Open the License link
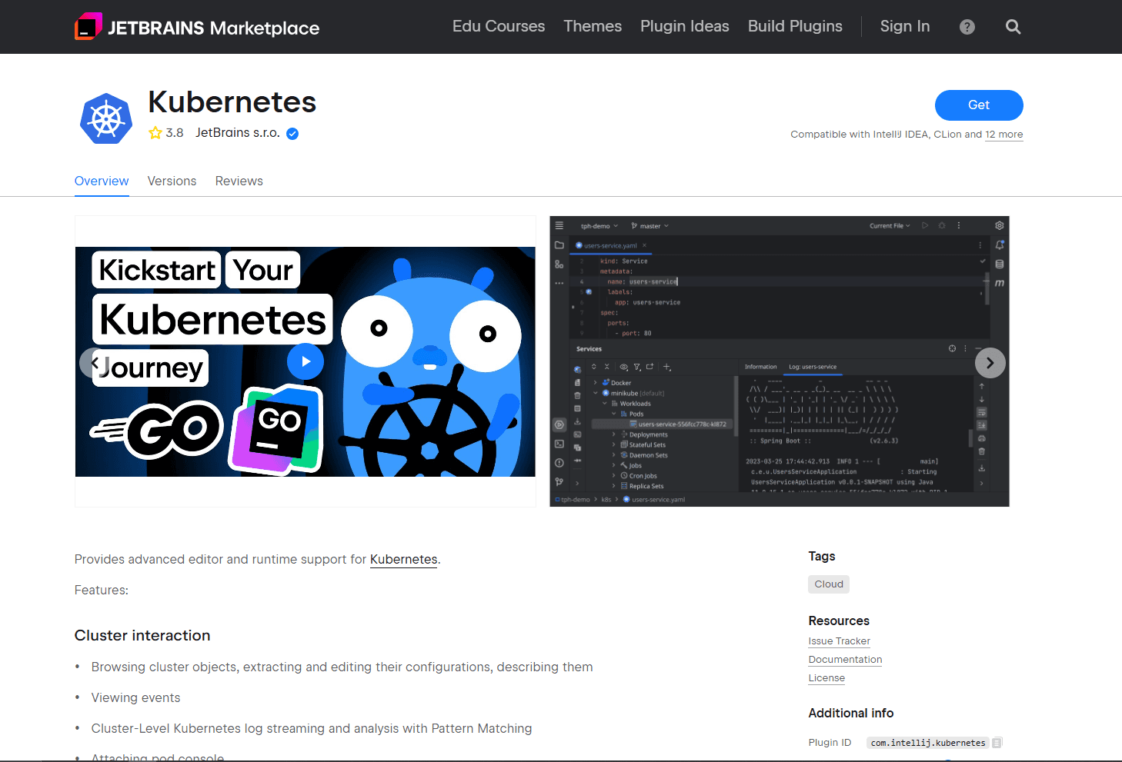The height and width of the screenshot is (762, 1122). 826,678
